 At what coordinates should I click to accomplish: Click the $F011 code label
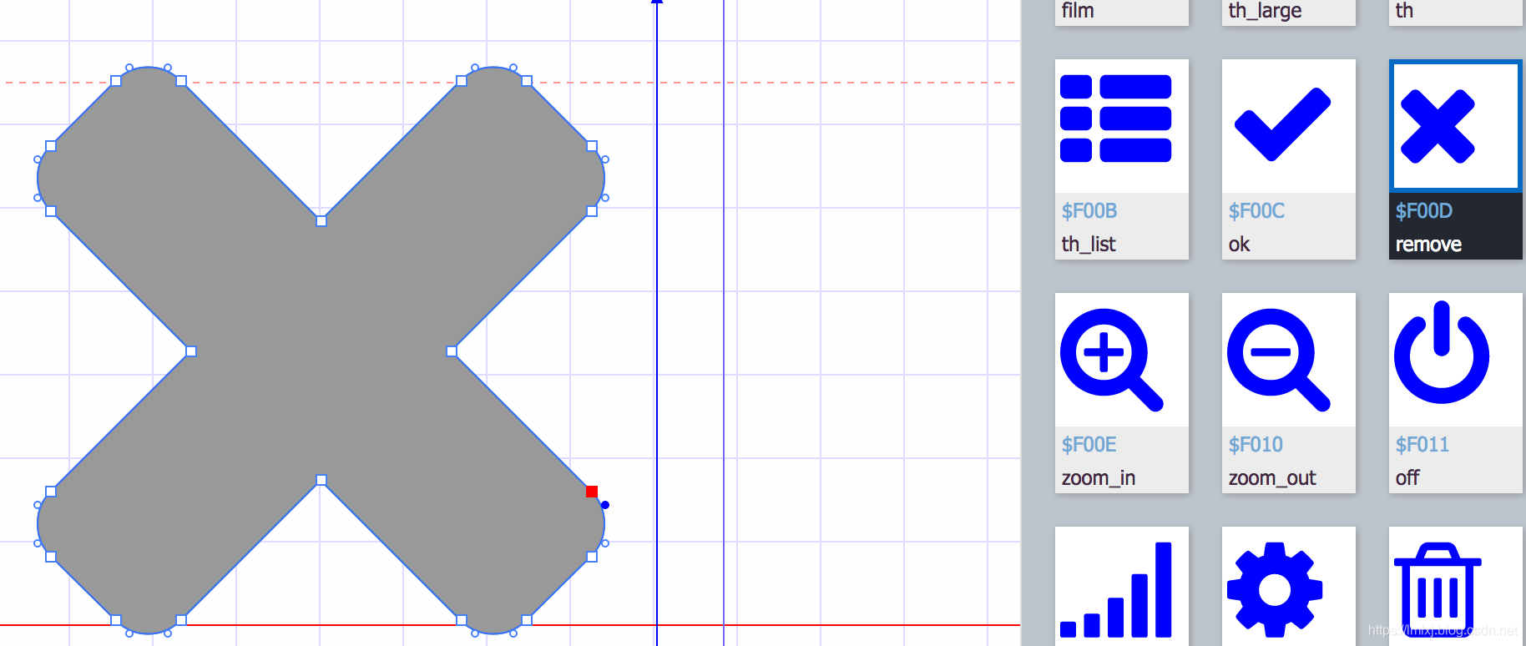pos(1422,445)
